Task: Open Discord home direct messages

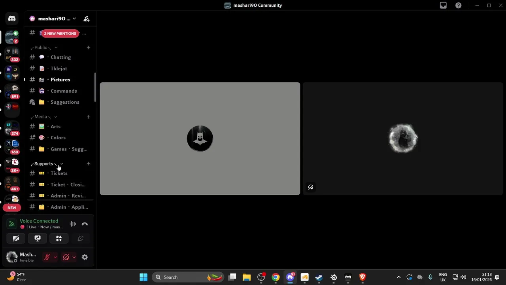Action: click(12, 19)
